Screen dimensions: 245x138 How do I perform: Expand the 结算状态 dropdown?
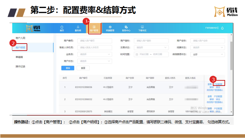(207, 48)
